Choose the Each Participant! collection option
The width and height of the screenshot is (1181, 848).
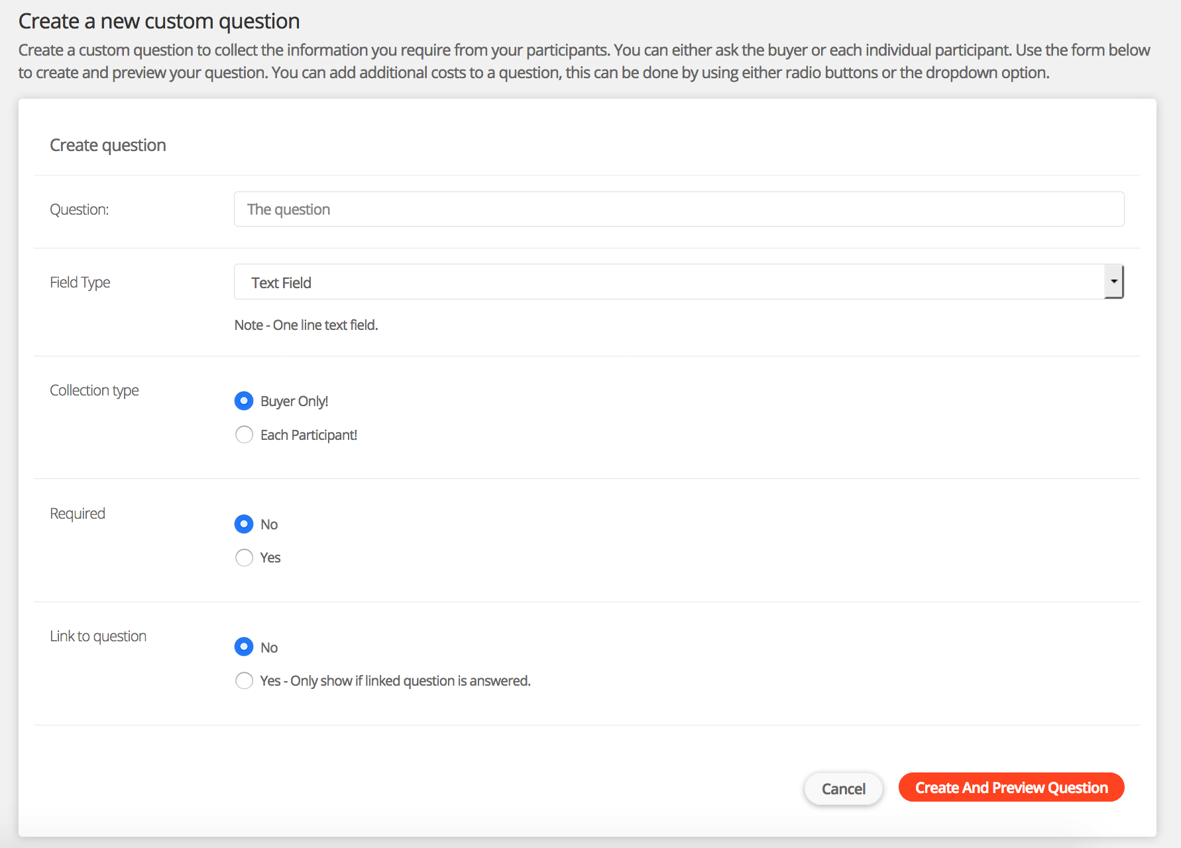pos(244,435)
